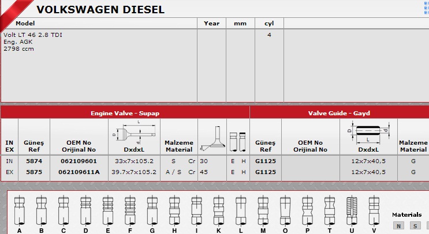Click the EX row label

point(9,172)
